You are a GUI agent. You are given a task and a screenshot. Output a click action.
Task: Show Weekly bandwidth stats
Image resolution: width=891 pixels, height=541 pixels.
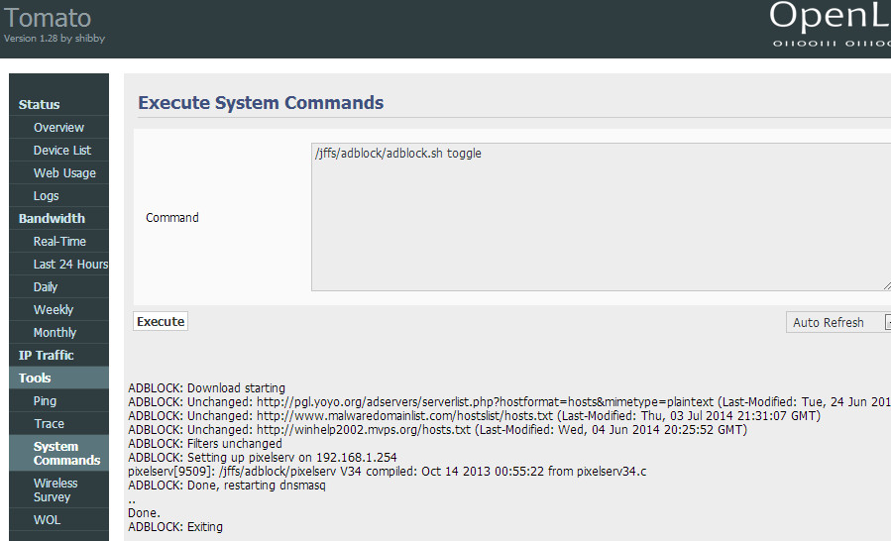(x=54, y=309)
